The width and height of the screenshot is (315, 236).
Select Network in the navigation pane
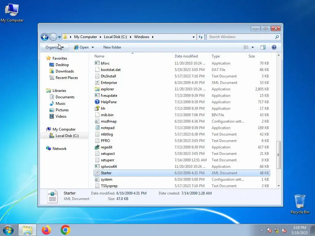tap(59, 149)
